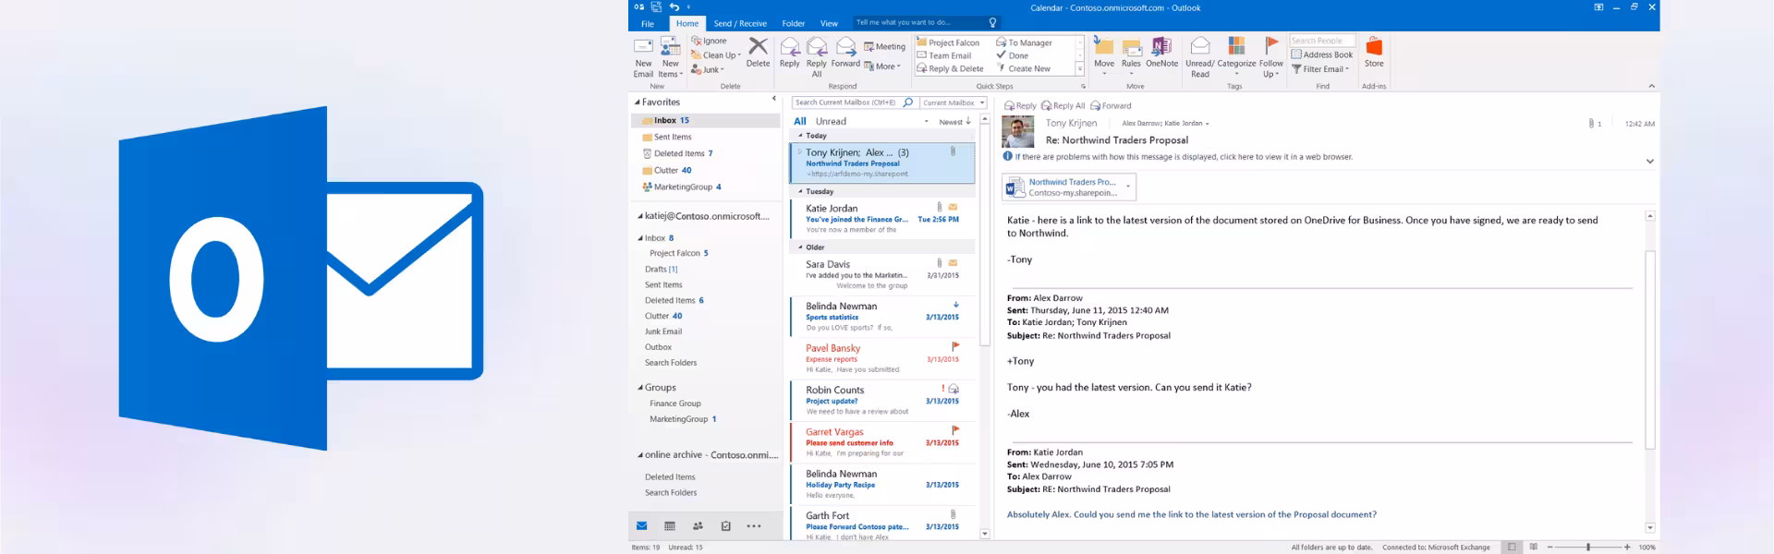
Task: Click Ignore conversation icon
Action: tap(697, 41)
